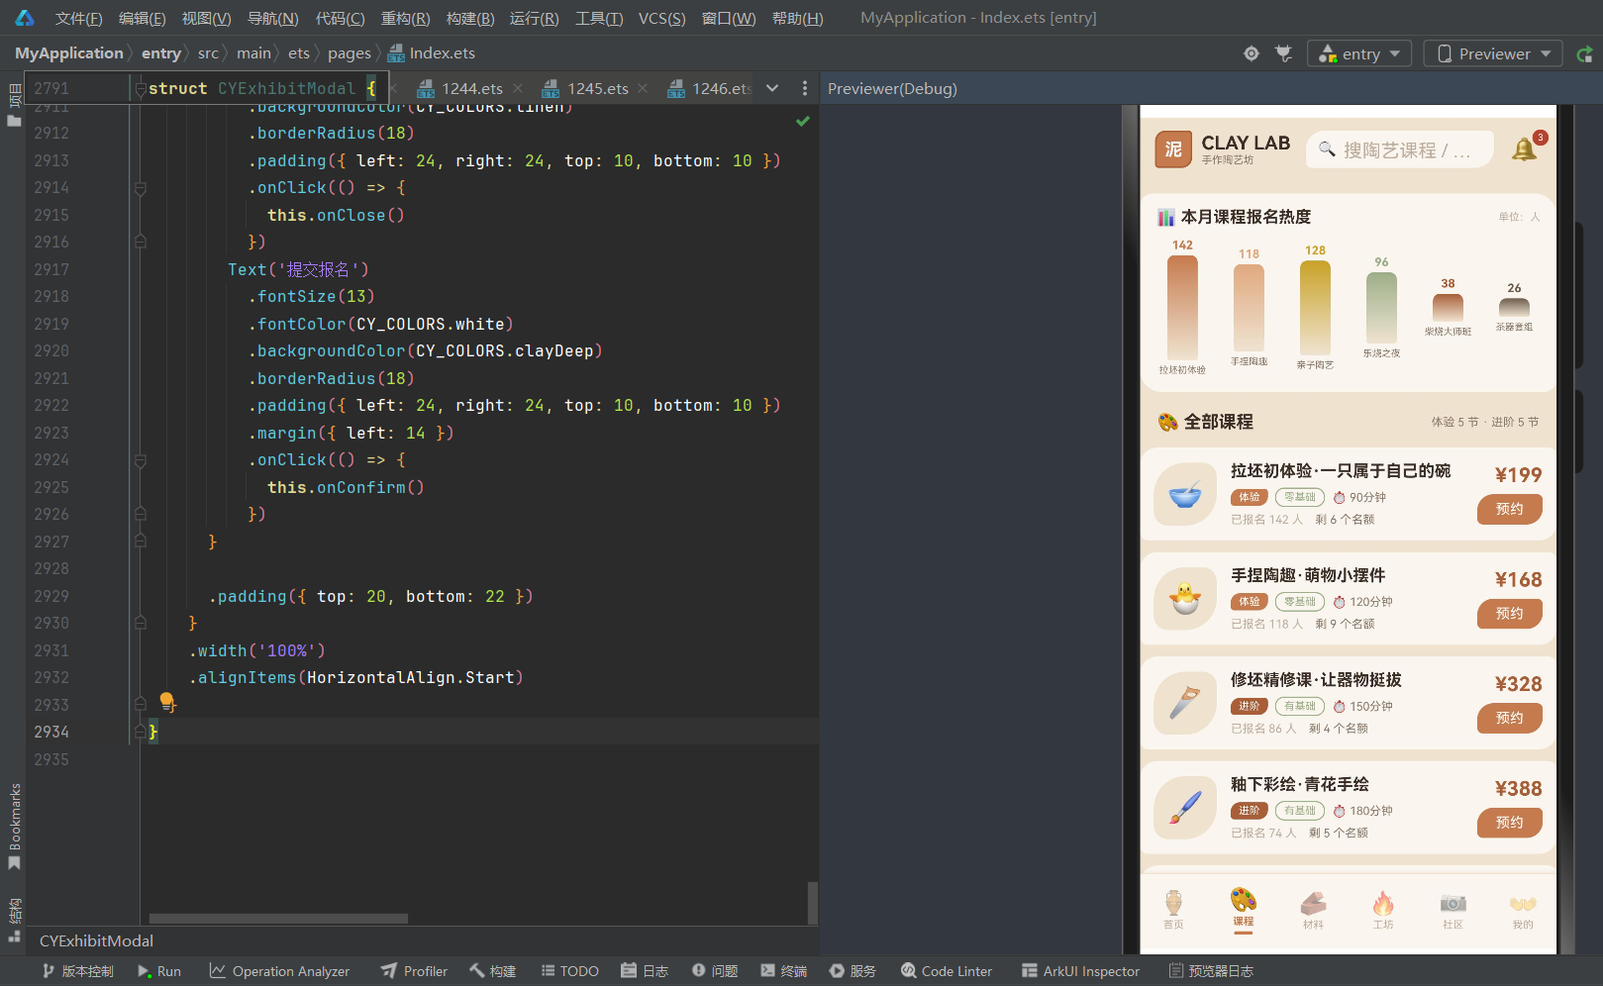The width and height of the screenshot is (1603, 986).
Task: Click 预约 for the ¥328 修坯精修课 course
Action: tap(1509, 718)
